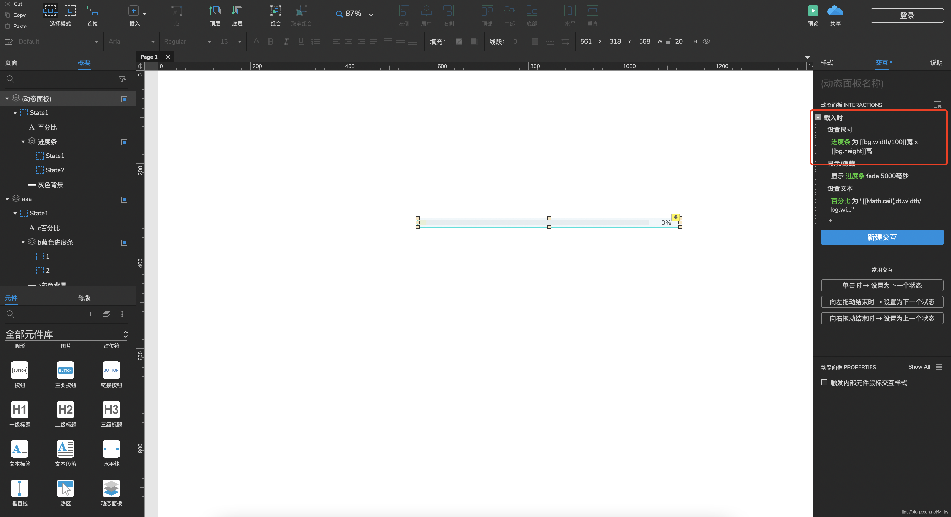951x517 pixels.
Task: Switch to the 说明 notes tab
Action: [937, 62]
